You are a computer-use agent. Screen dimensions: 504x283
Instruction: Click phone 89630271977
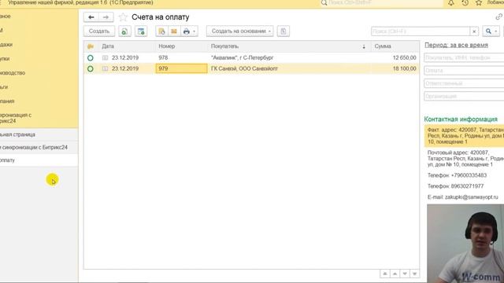(455, 186)
